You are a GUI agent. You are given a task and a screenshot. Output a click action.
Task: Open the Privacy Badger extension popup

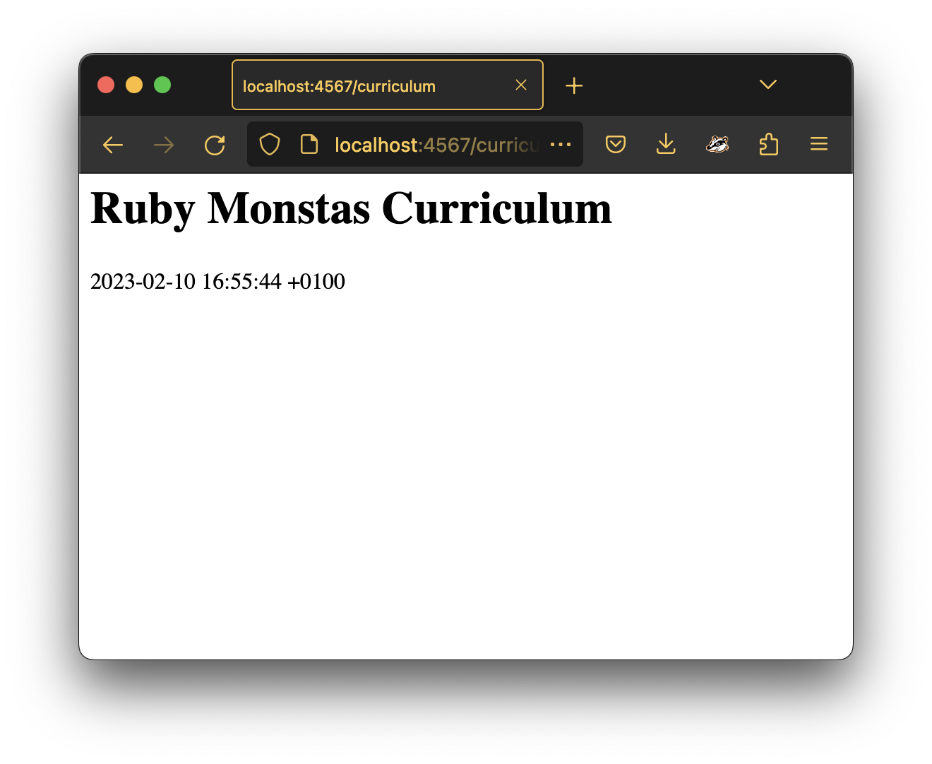pyautogui.click(x=717, y=144)
